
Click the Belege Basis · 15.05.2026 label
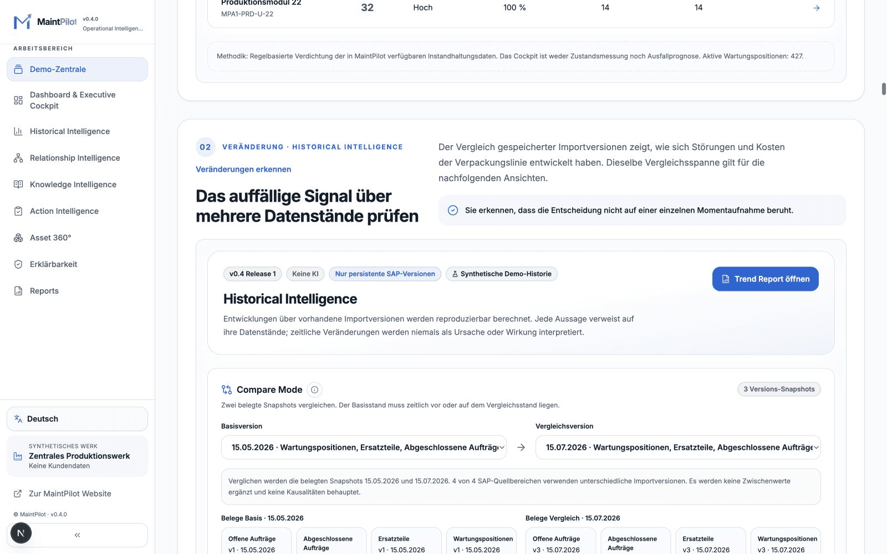pos(262,518)
